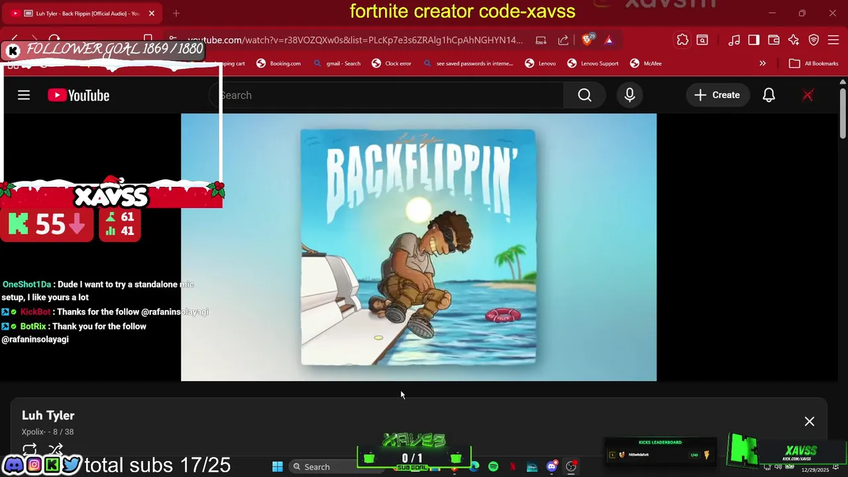Open the Disney+ taskbar icon
This screenshot has height=477, width=848.
pos(532,466)
